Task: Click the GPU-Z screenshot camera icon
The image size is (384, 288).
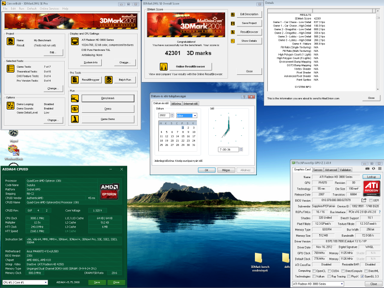Action: pyautogui.click(x=367, y=169)
